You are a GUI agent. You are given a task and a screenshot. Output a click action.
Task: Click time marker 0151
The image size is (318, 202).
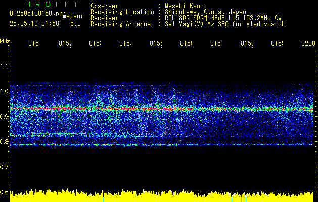[x=34, y=43]
